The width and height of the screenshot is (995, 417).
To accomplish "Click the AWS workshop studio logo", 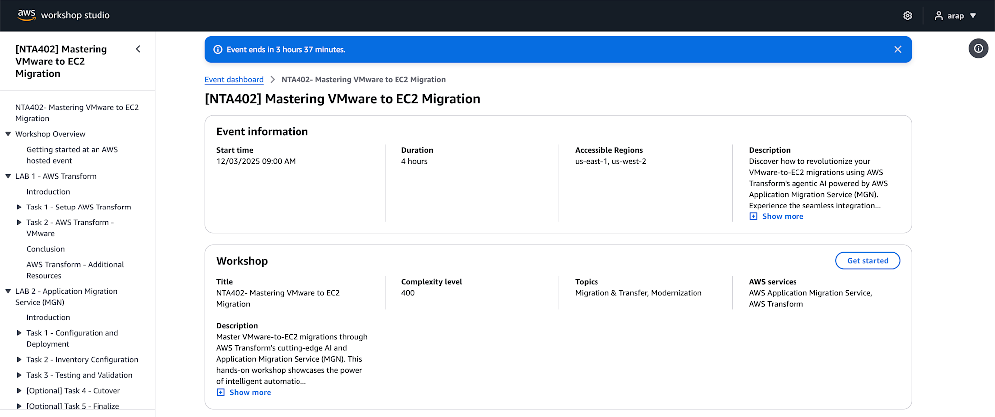I will click(64, 15).
